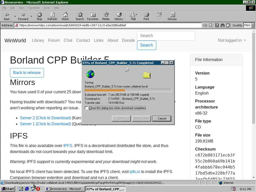Open the Library nav link

pyautogui.click(x=38, y=40)
